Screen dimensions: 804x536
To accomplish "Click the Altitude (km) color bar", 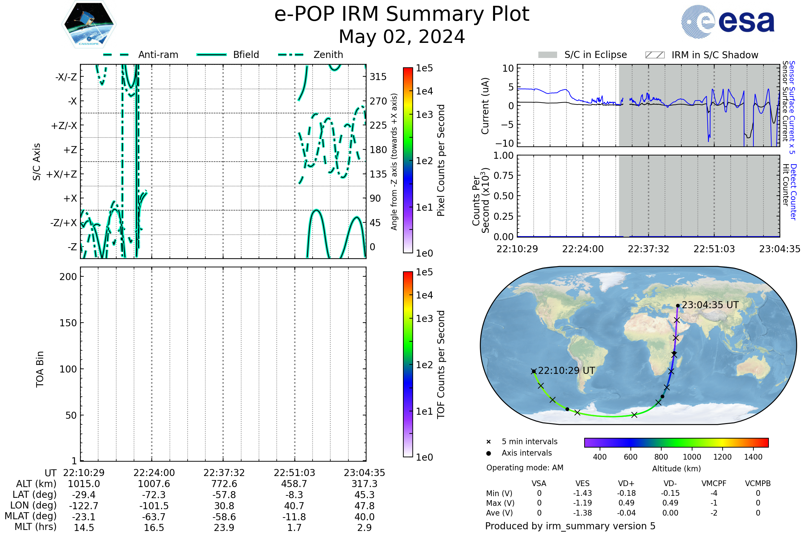I will click(676, 442).
